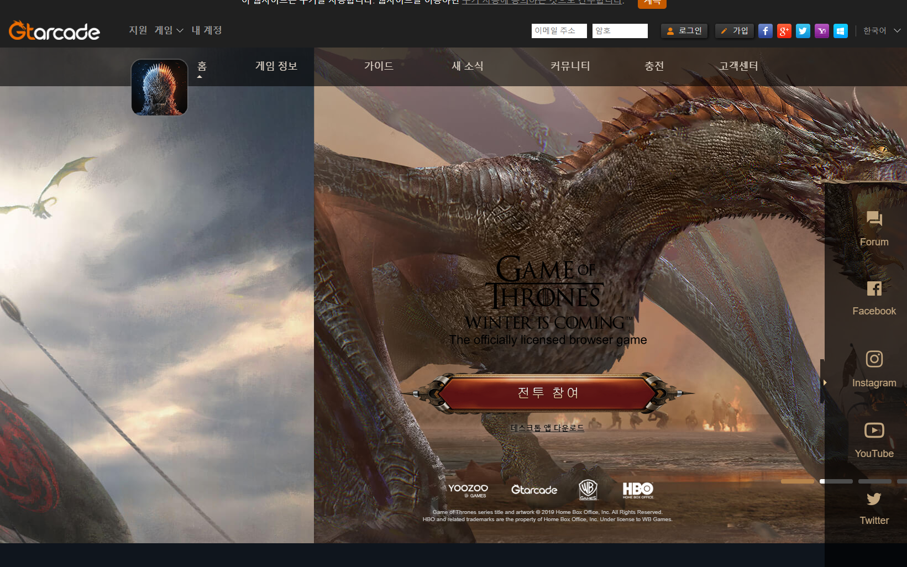Image resolution: width=907 pixels, height=567 pixels.
Task: Focus the 암호 password field
Action: pos(620,31)
